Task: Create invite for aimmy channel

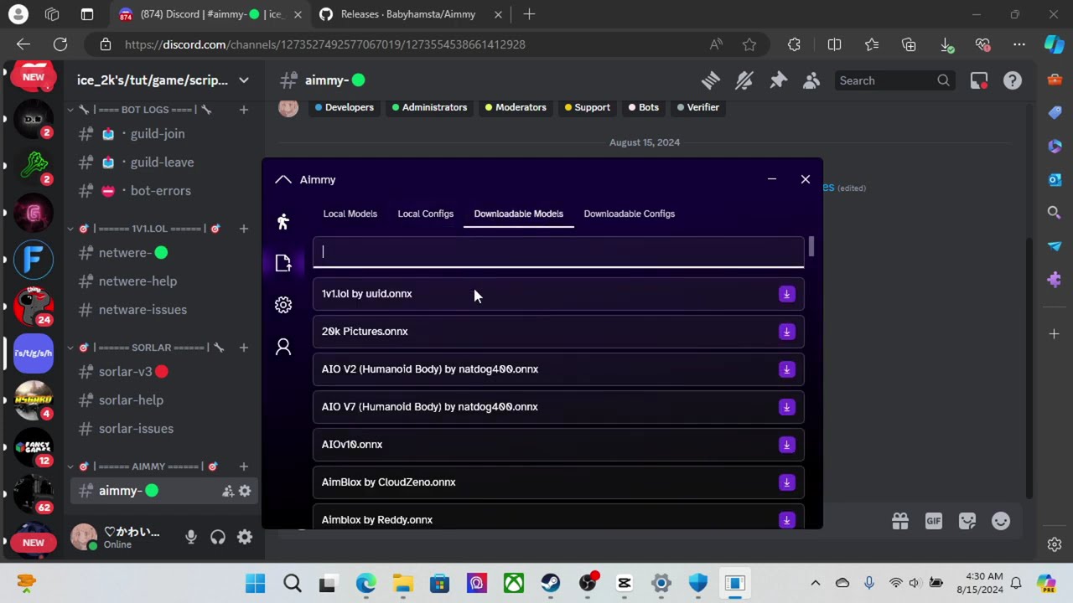Action: (227, 491)
